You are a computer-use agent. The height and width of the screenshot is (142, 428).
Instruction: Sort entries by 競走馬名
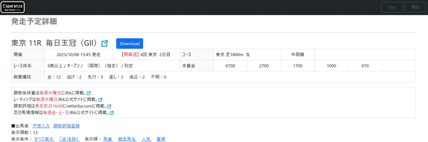[127, 139]
